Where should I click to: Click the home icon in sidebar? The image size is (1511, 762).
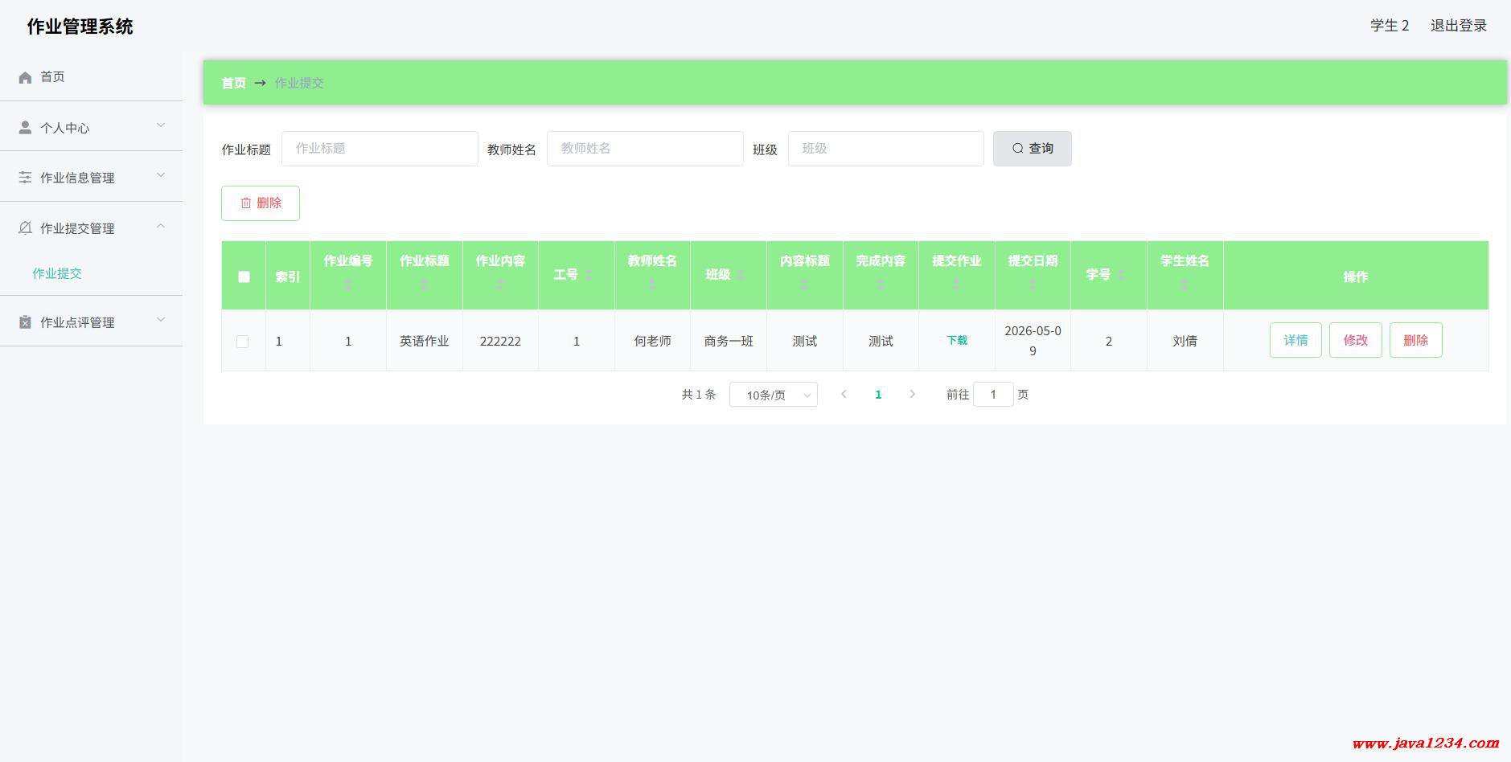click(25, 77)
